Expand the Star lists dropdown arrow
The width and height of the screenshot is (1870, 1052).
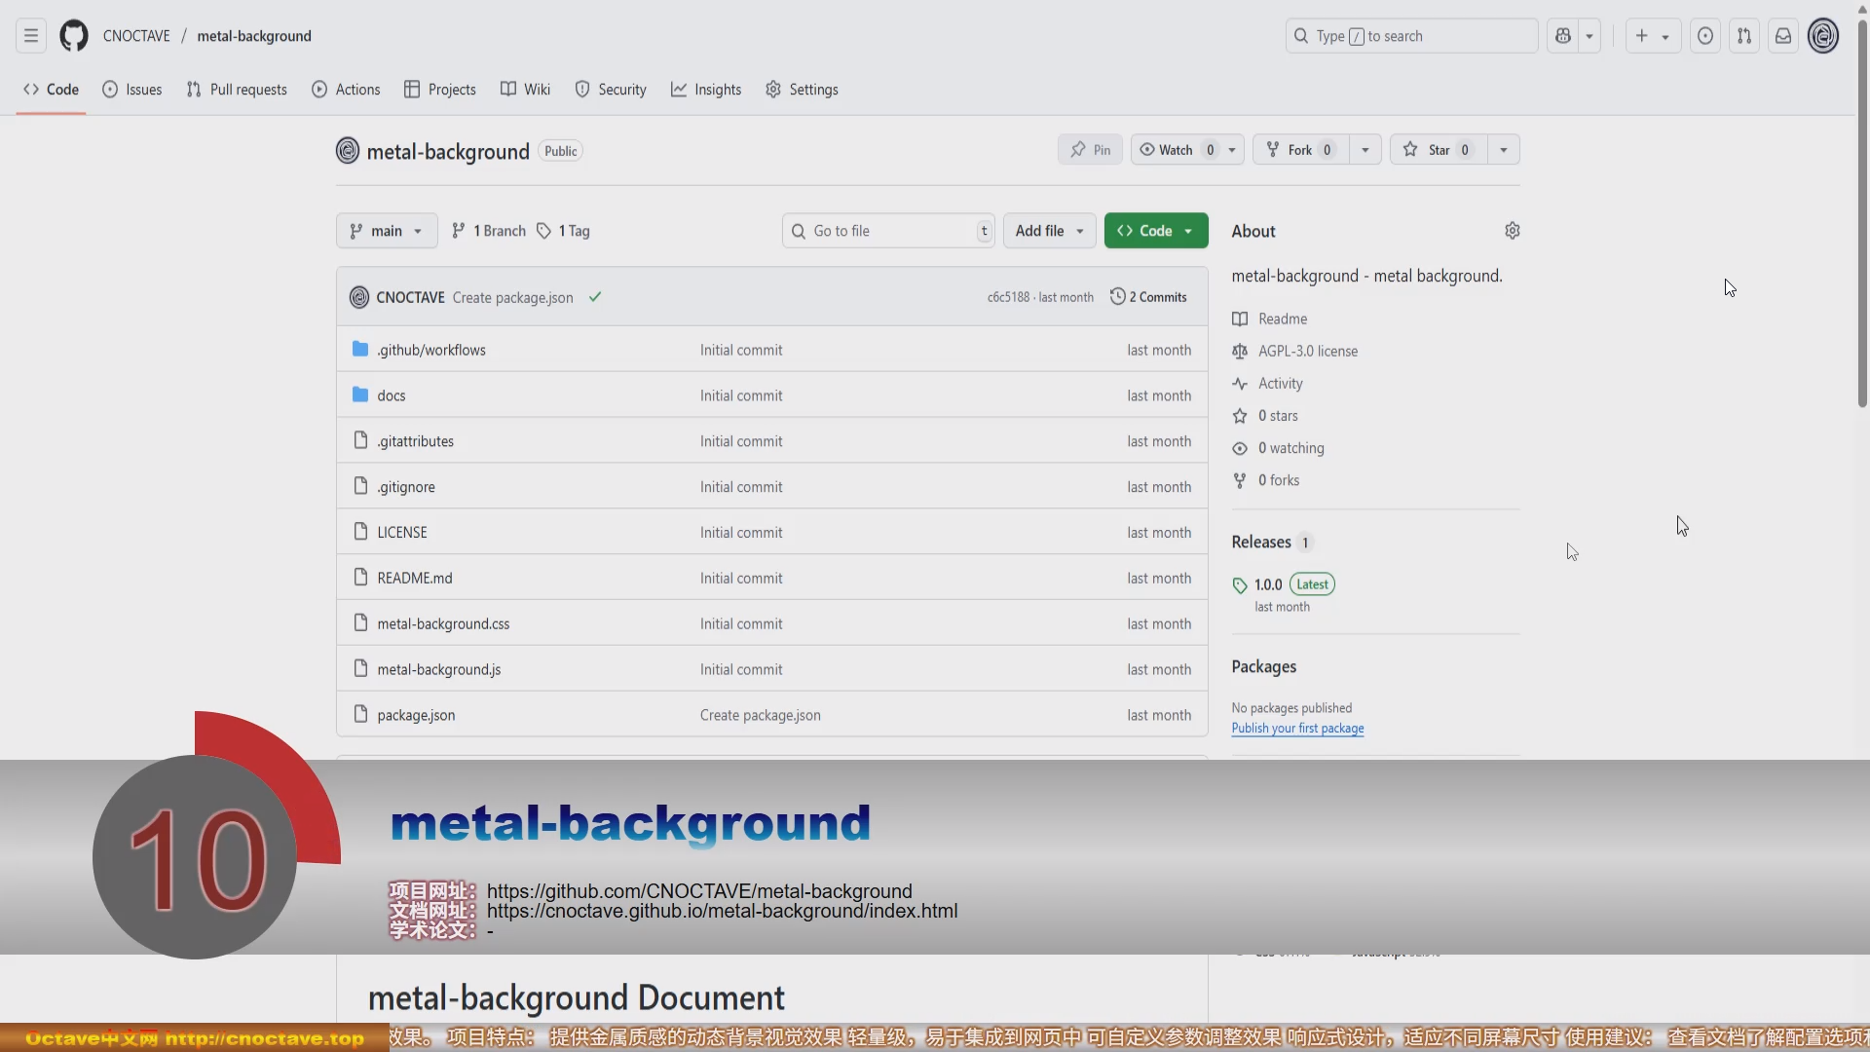click(1503, 150)
